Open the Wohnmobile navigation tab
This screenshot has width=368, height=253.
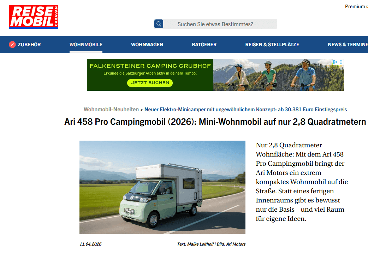point(86,45)
